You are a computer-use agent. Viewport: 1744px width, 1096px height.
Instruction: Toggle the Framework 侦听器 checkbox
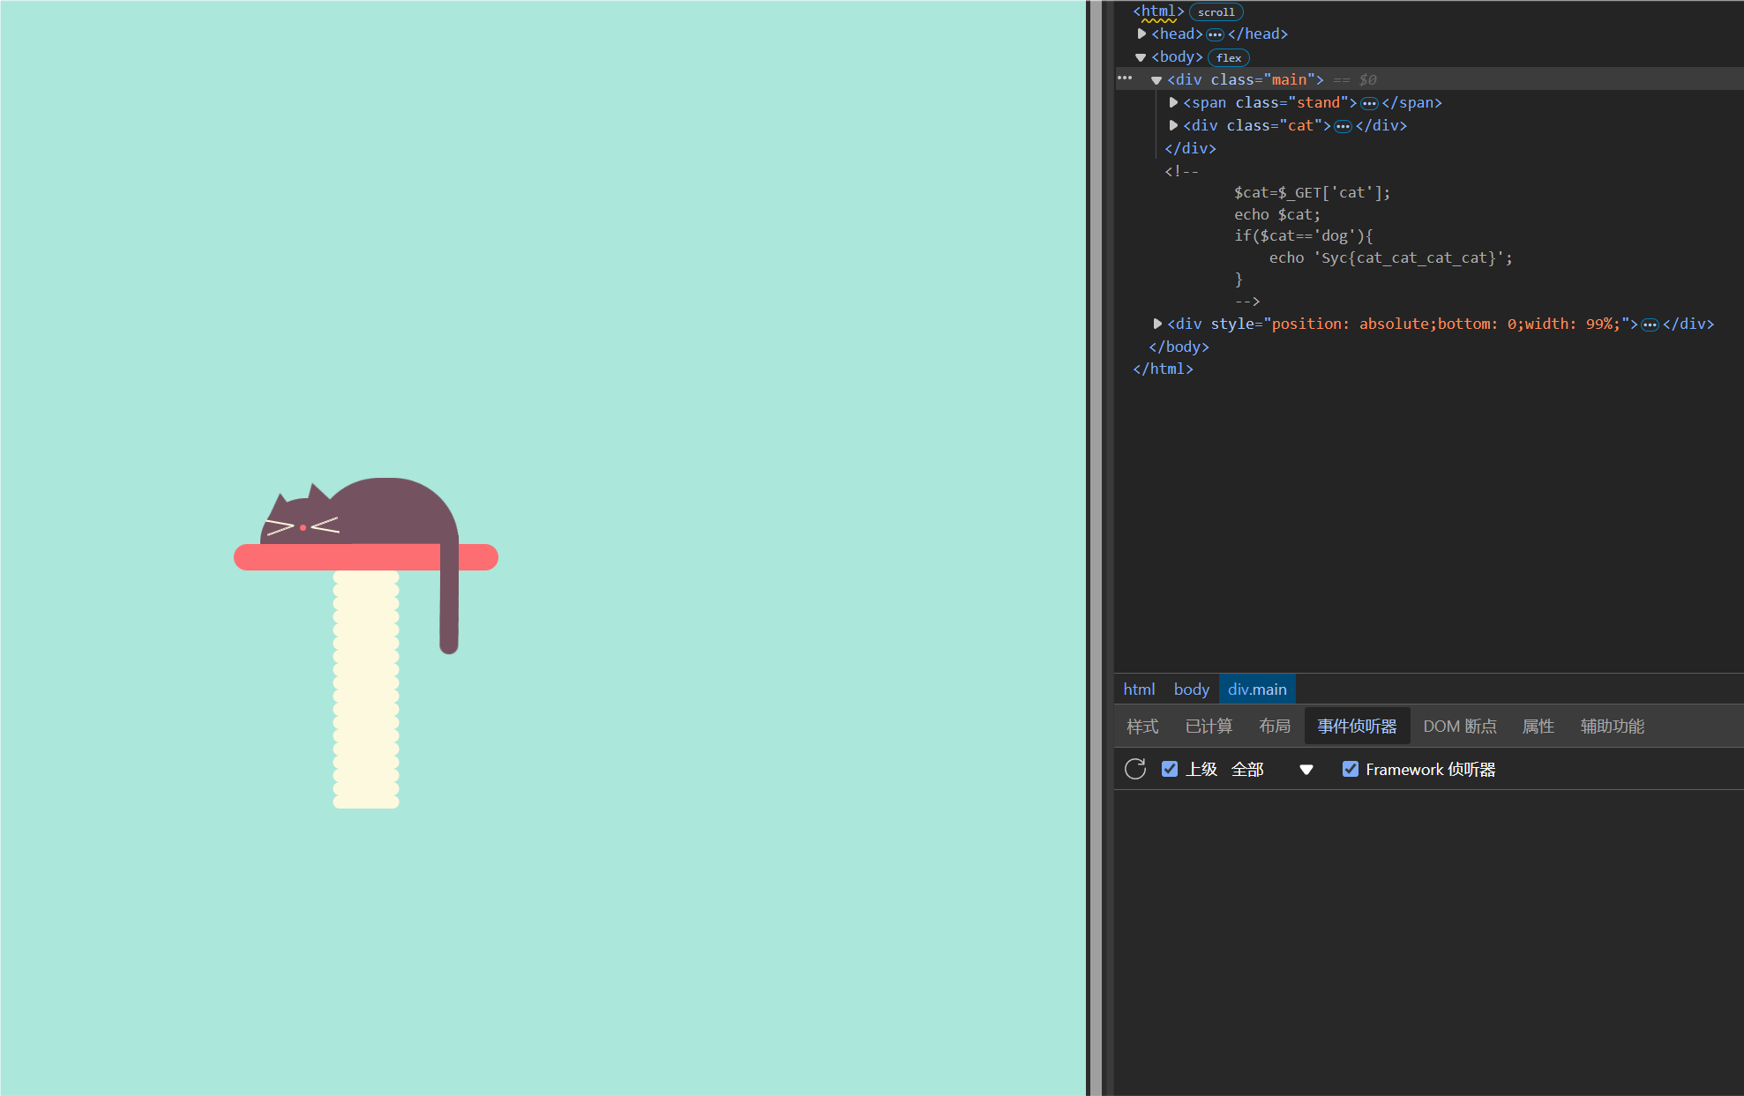1351,769
